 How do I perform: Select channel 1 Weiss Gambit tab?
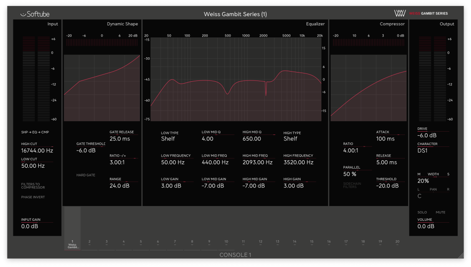72,228
